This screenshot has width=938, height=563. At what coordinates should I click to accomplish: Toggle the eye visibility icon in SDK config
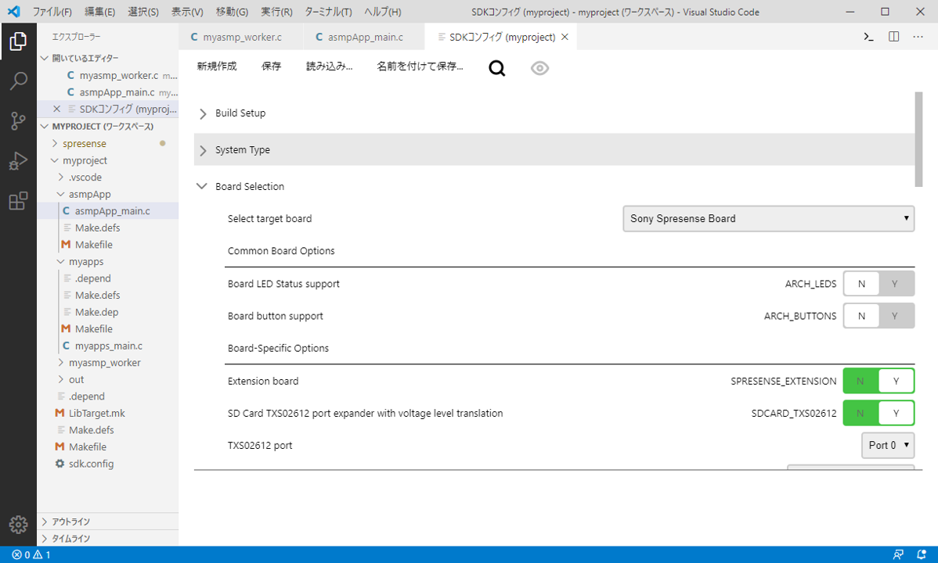[x=539, y=68]
